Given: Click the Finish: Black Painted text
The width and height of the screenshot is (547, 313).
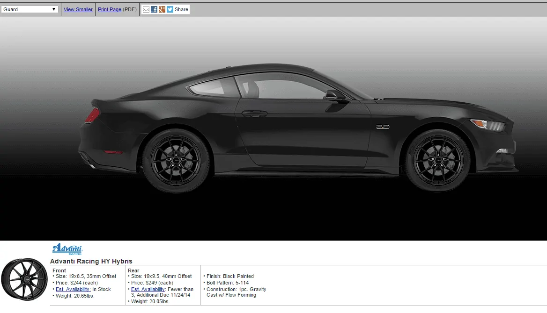Looking at the screenshot, I should (230, 276).
